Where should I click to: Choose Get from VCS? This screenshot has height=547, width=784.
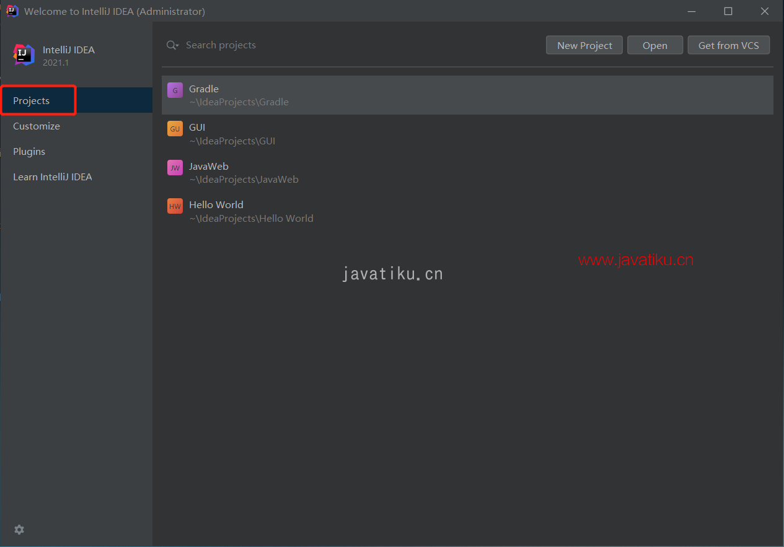click(729, 45)
